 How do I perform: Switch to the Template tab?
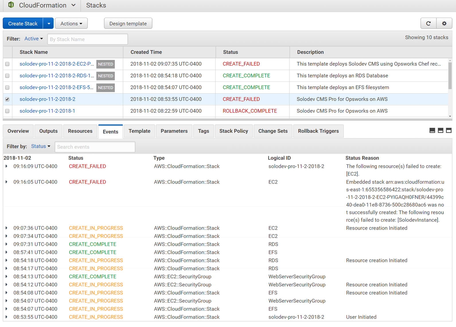139,131
